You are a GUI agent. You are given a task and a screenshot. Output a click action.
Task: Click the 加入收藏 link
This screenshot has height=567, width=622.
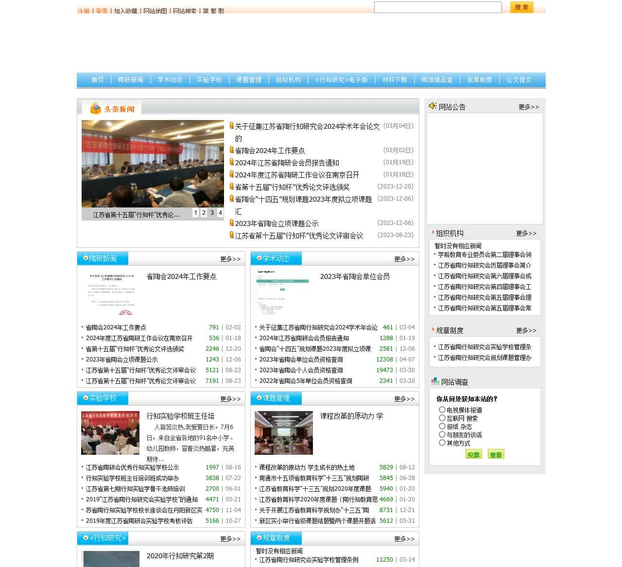coord(126,11)
